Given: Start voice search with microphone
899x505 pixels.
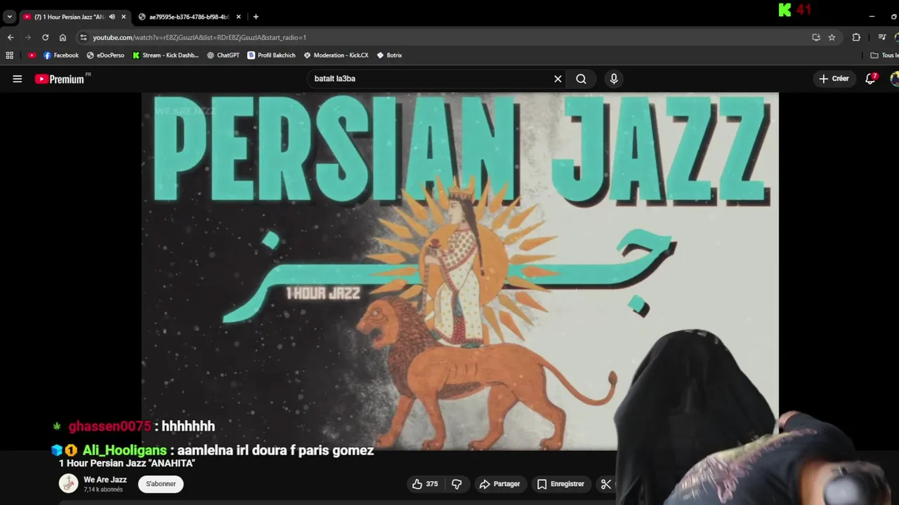Looking at the screenshot, I should (x=613, y=79).
